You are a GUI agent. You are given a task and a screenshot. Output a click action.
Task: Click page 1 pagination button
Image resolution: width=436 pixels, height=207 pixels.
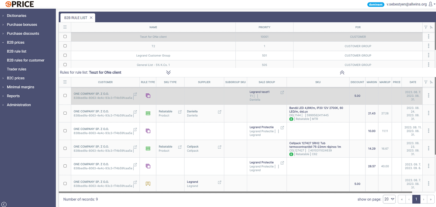tap(416, 199)
